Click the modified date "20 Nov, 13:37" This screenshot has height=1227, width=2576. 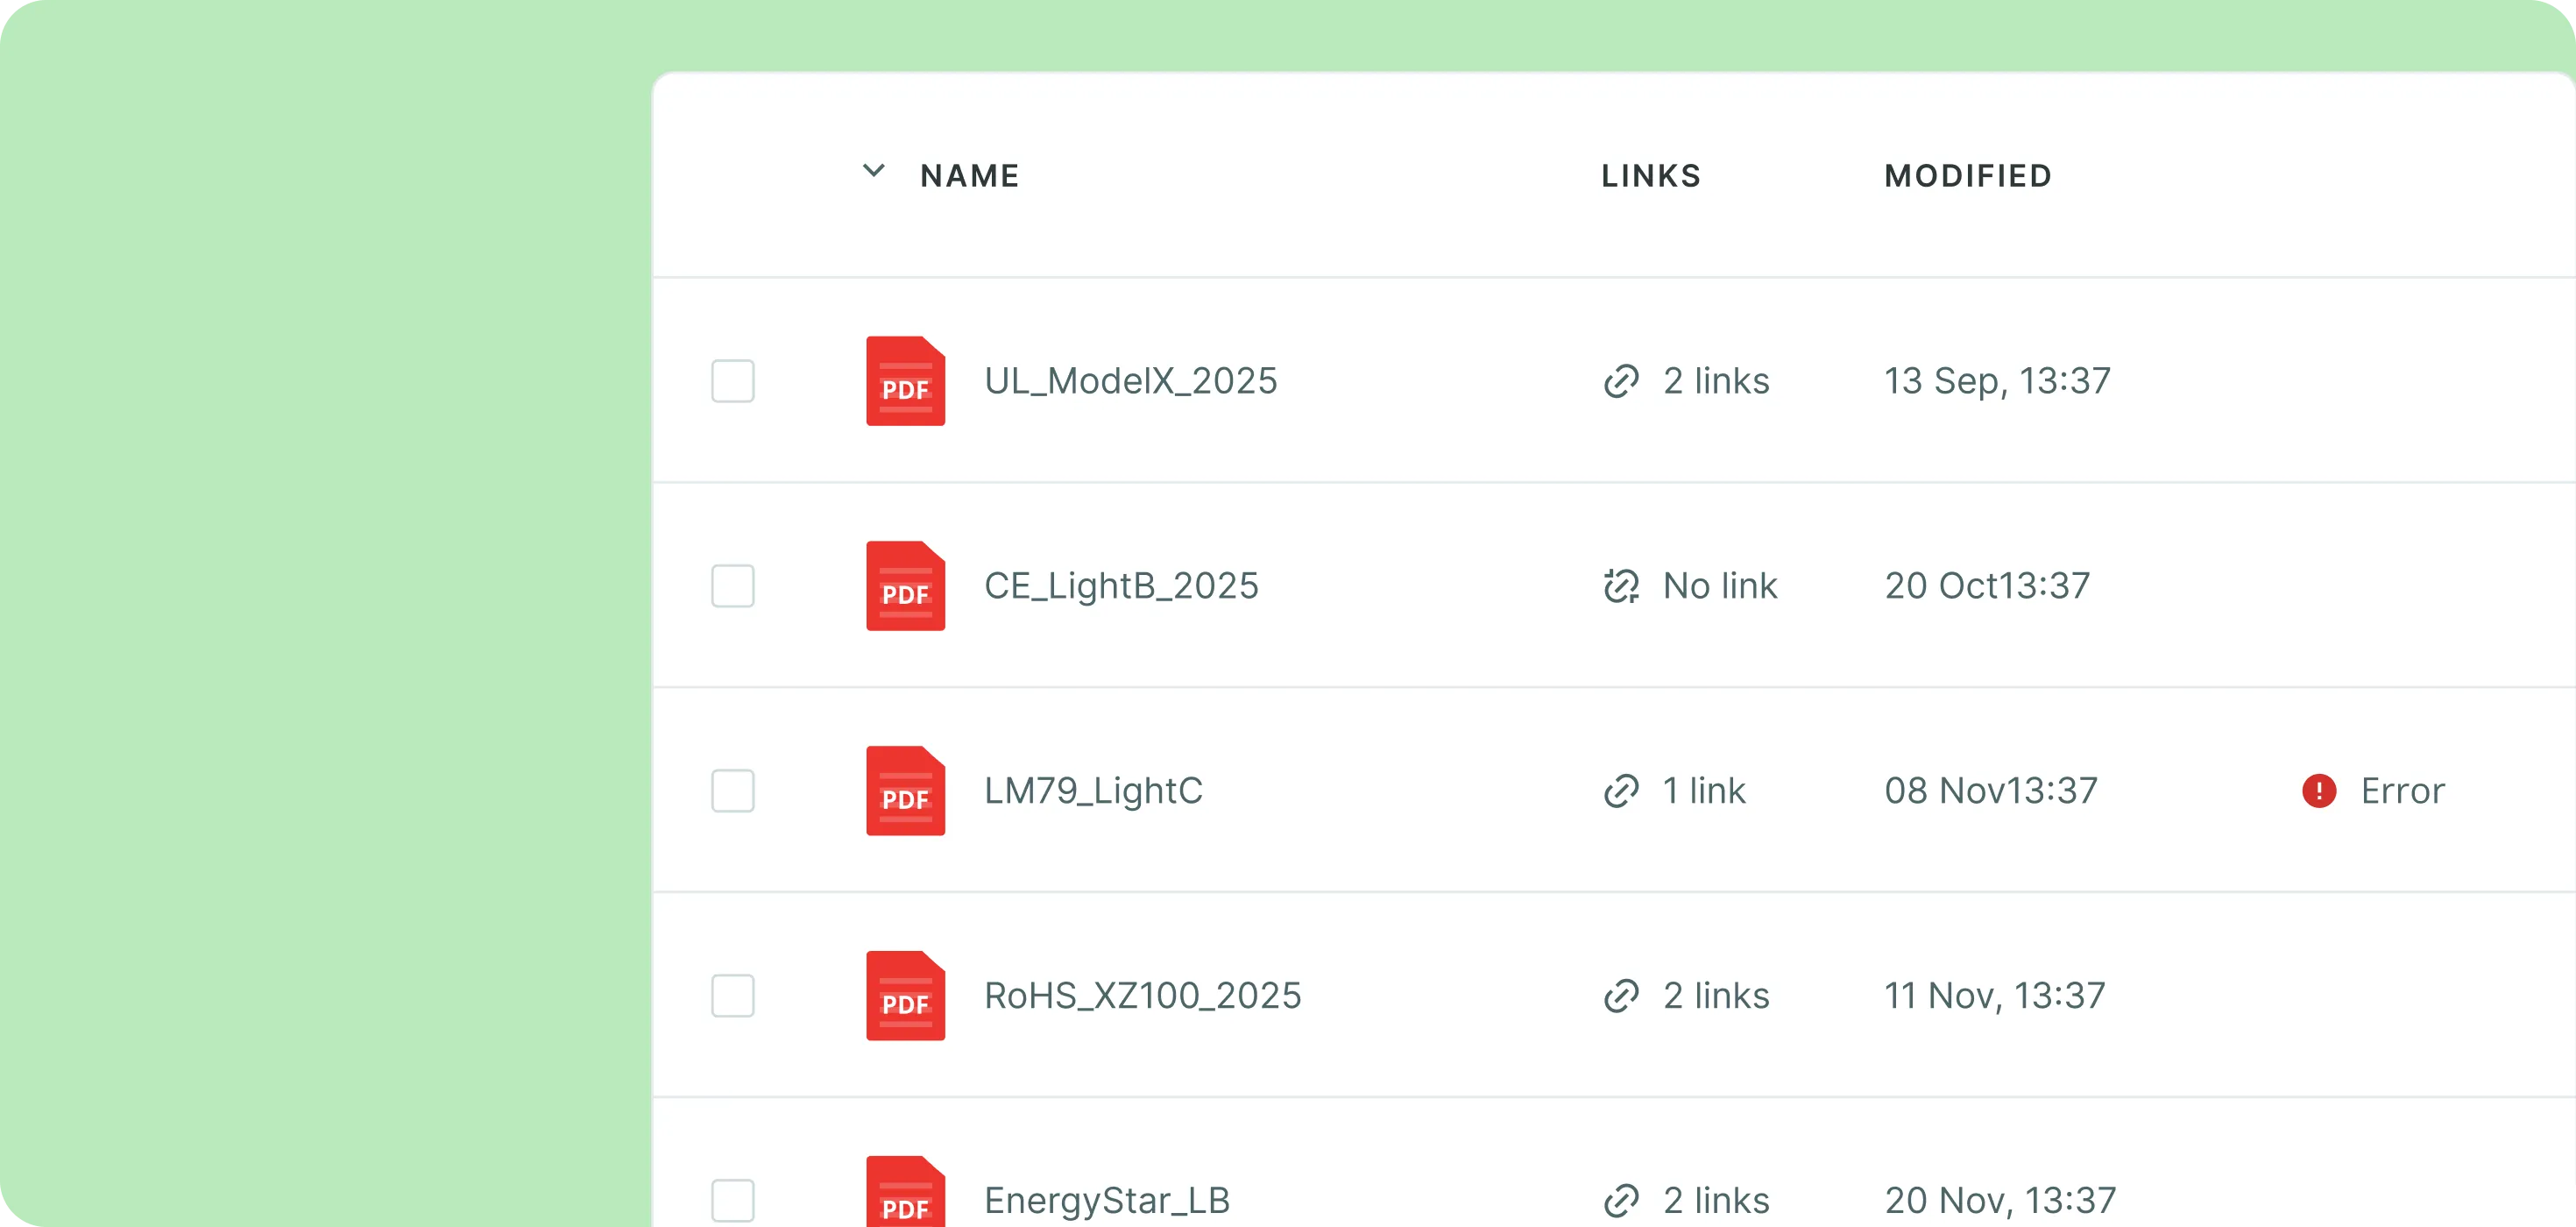tap(2000, 1202)
